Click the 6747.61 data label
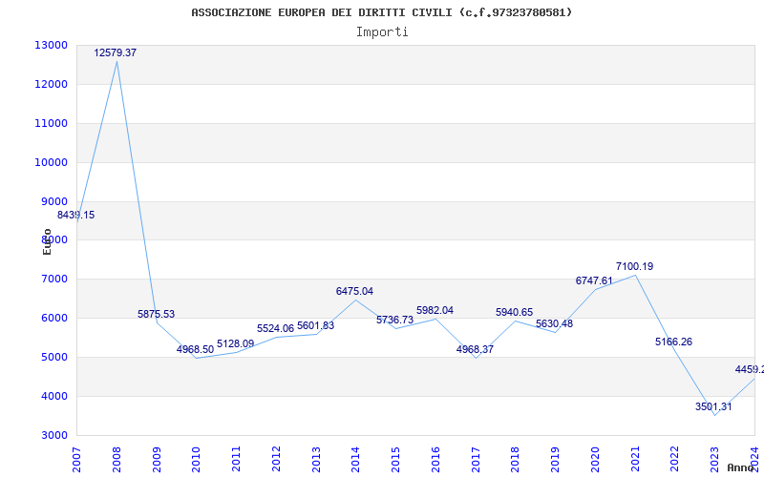This screenshot has width=764, height=477. [594, 280]
